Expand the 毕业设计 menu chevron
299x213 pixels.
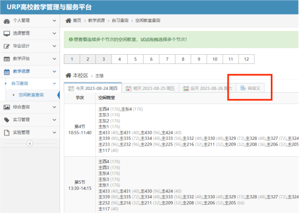(x=54, y=46)
